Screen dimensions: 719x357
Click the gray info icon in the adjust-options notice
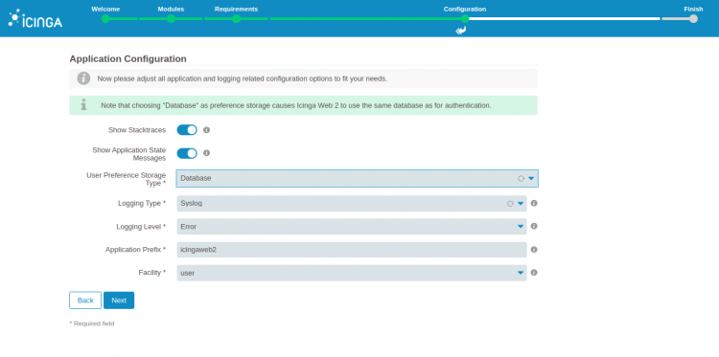(83, 78)
